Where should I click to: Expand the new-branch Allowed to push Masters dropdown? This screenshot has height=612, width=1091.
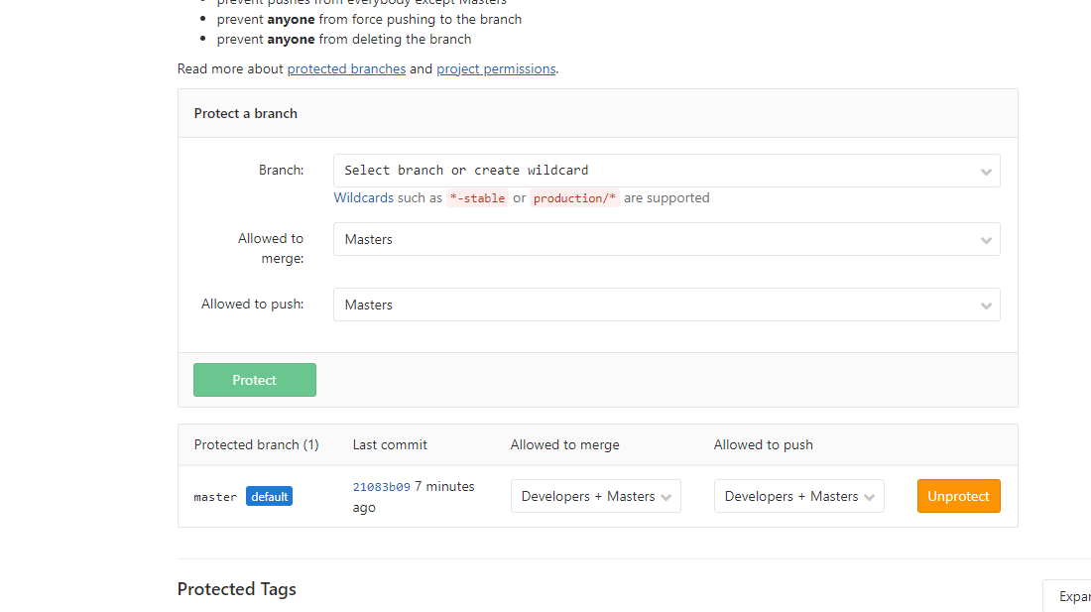(x=666, y=305)
